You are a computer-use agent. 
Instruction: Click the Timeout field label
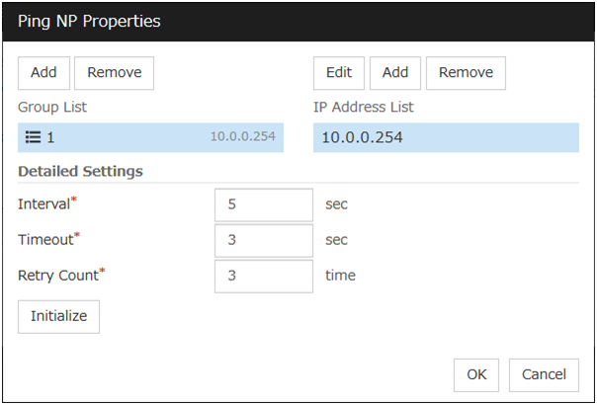(x=45, y=240)
